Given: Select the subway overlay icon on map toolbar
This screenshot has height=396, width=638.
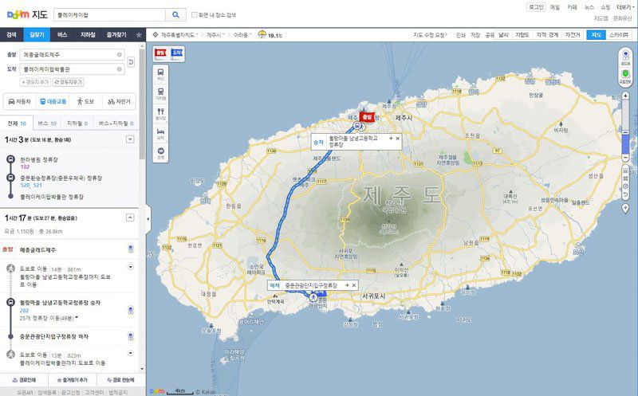Looking at the screenshot, I should pyautogui.click(x=161, y=93).
